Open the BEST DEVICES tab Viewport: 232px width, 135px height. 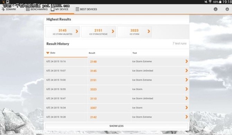point(86,9)
